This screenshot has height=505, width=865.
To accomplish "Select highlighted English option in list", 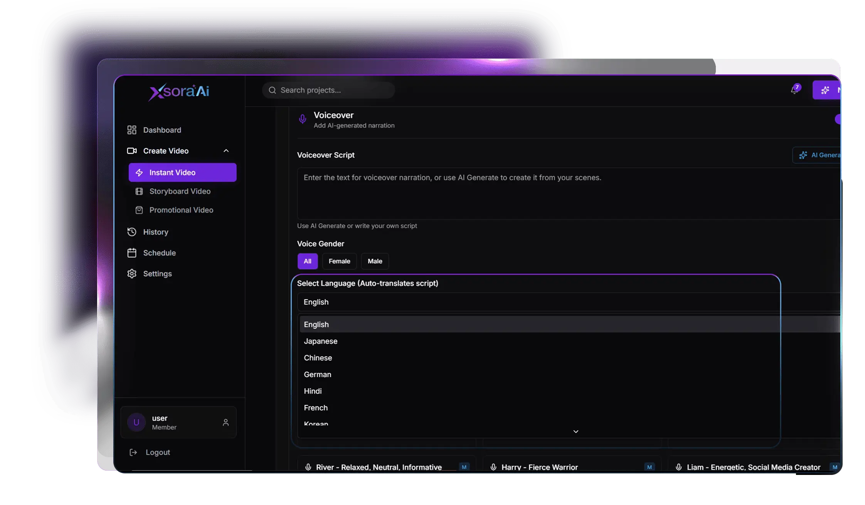I will coord(570,325).
